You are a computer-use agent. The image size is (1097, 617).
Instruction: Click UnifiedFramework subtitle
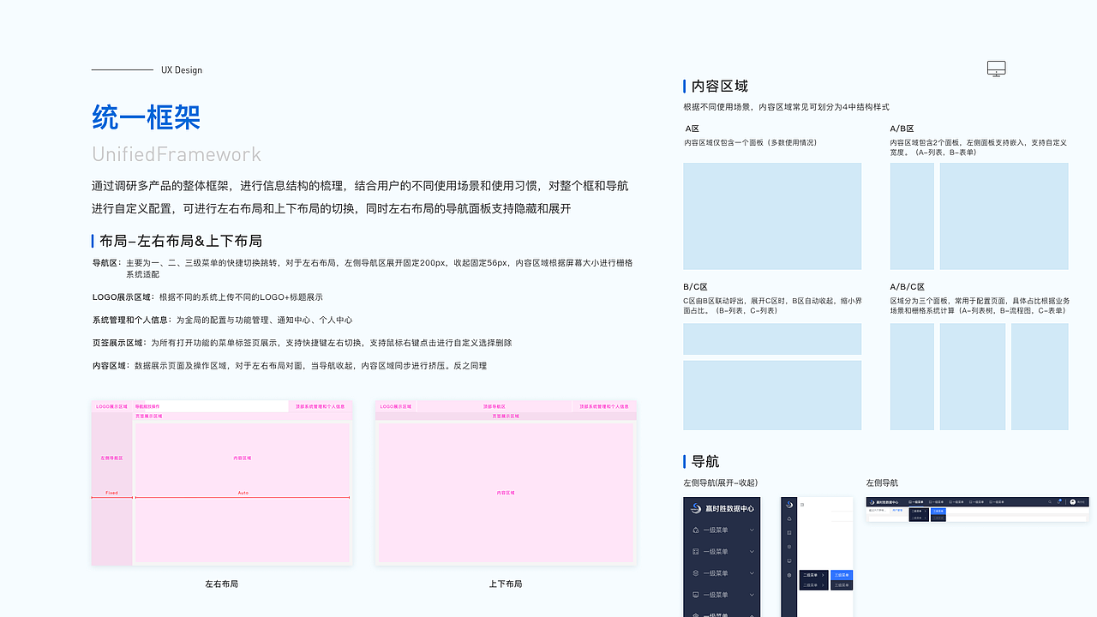[177, 154]
